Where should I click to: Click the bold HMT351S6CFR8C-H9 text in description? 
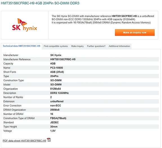pos(124,16)
